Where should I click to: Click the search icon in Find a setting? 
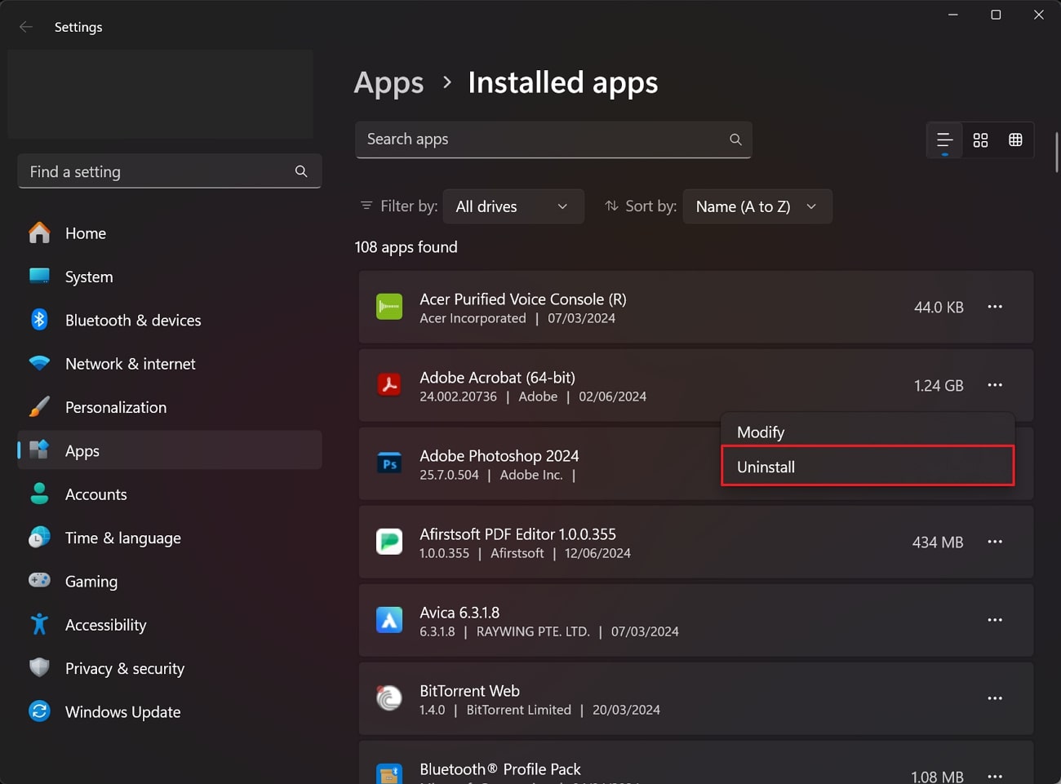coord(301,171)
